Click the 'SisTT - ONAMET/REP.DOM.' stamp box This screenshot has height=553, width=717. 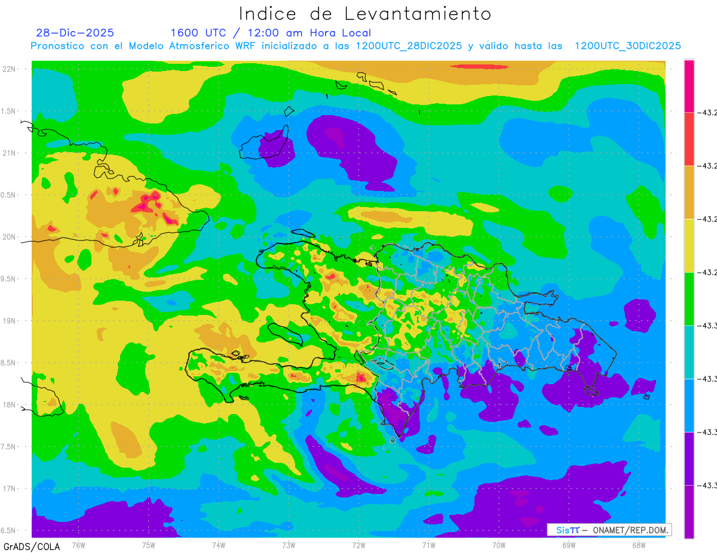click(x=609, y=530)
